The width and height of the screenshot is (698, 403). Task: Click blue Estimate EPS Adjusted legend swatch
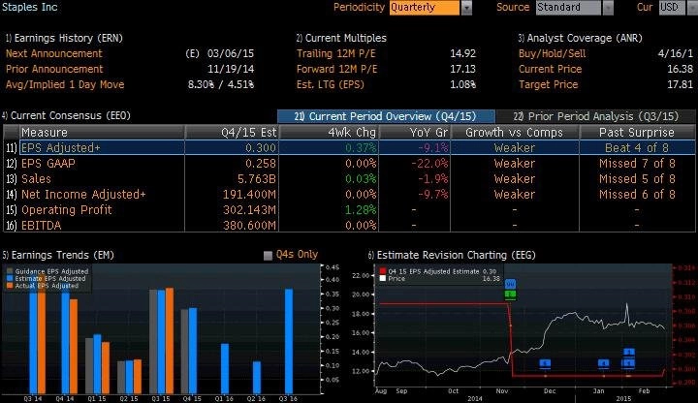[x=10, y=278]
